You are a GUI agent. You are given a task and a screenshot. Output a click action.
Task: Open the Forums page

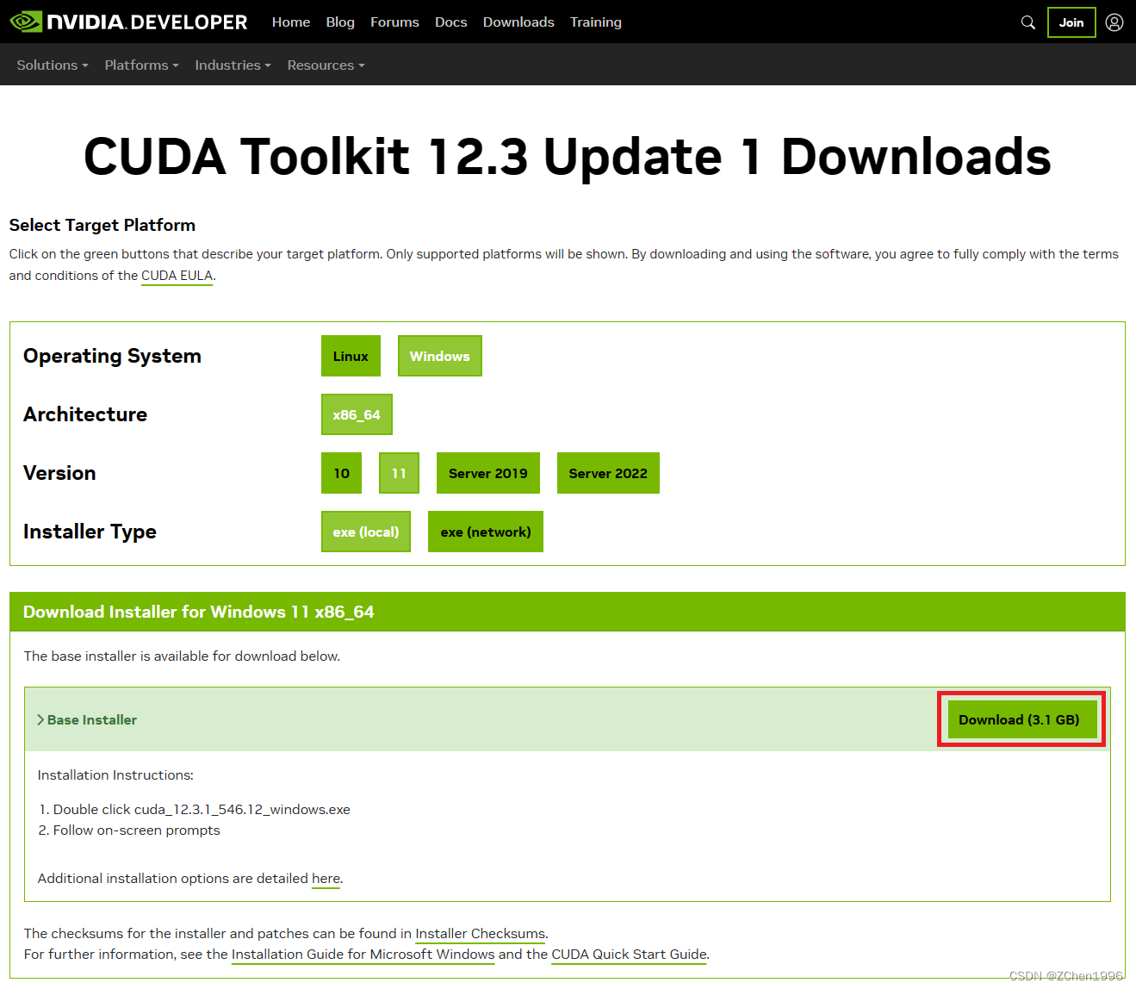[x=394, y=22]
